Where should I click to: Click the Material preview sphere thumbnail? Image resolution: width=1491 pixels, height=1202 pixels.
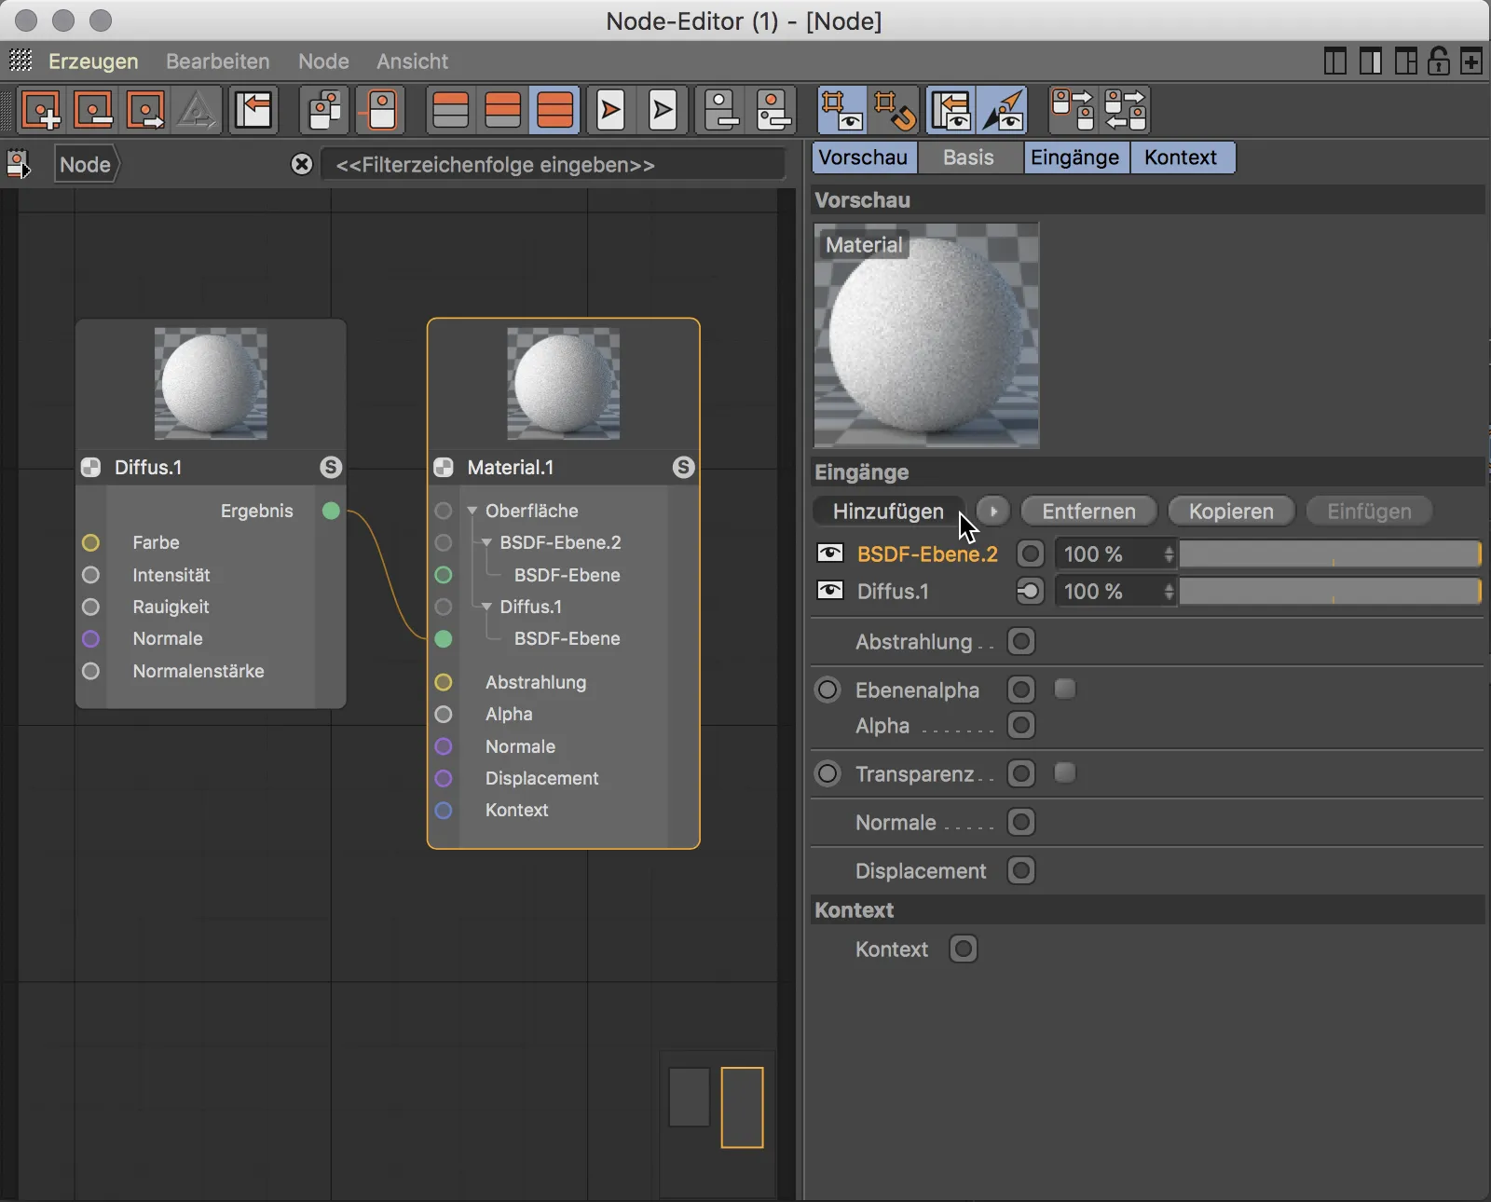coord(926,335)
